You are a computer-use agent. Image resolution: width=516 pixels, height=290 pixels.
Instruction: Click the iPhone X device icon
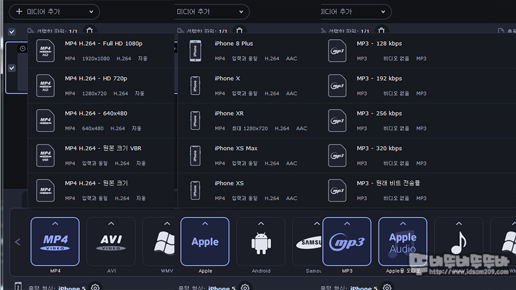[x=195, y=85]
